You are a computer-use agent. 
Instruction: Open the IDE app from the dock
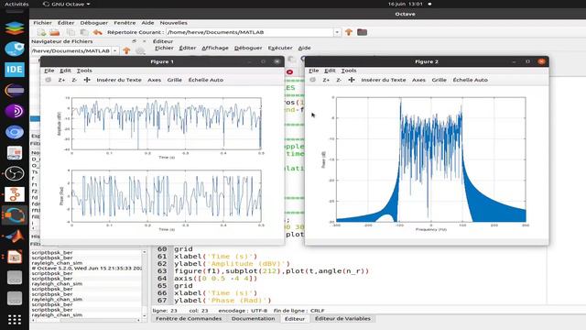point(15,70)
